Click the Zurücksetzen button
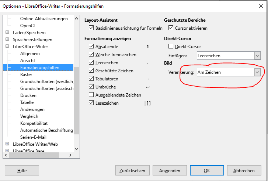 [x=132, y=170]
